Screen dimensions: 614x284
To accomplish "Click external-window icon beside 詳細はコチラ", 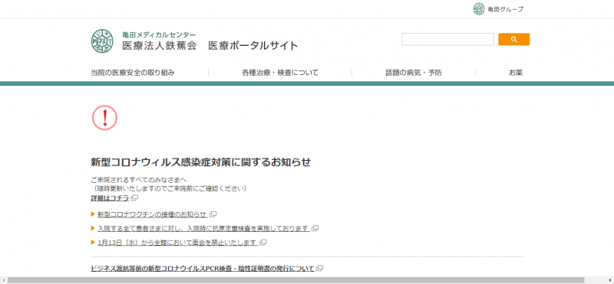I will click(134, 198).
